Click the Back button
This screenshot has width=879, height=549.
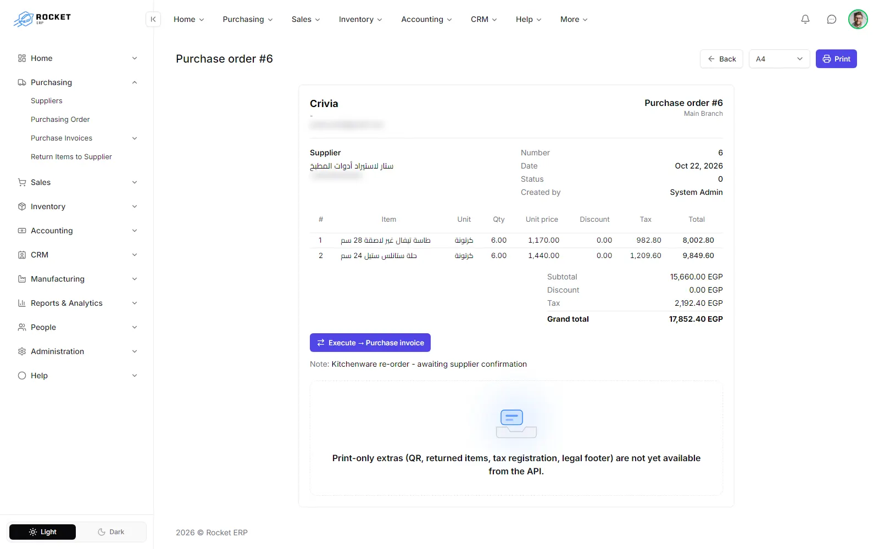click(721, 59)
